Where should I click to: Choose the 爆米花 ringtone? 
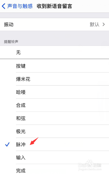pos(54,79)
